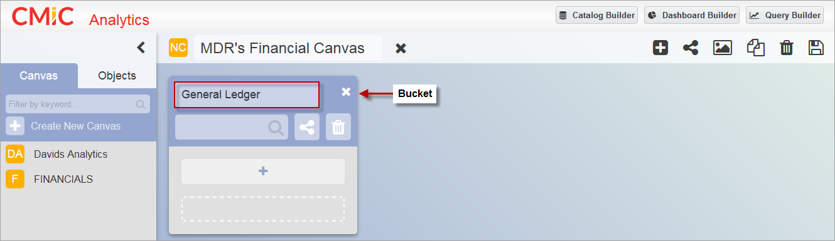Click the image icon in the canvas toolbar
Screen dimensions: 835x241
(x=723, y=48)
